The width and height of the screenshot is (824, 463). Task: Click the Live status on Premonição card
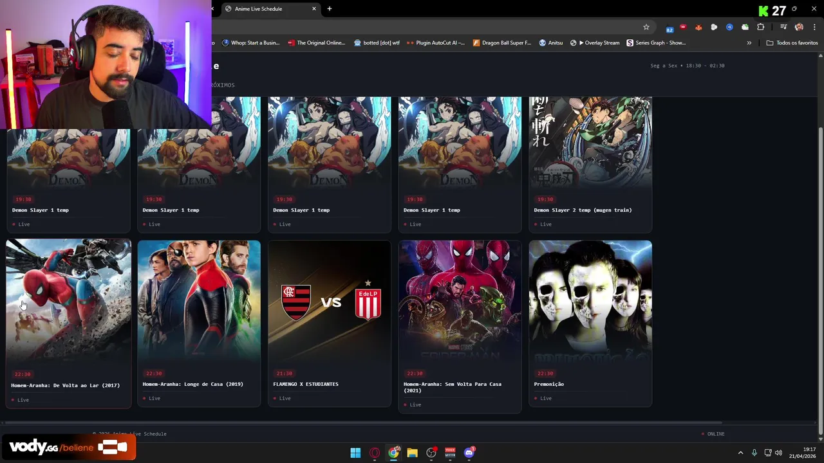click(543, 398)
